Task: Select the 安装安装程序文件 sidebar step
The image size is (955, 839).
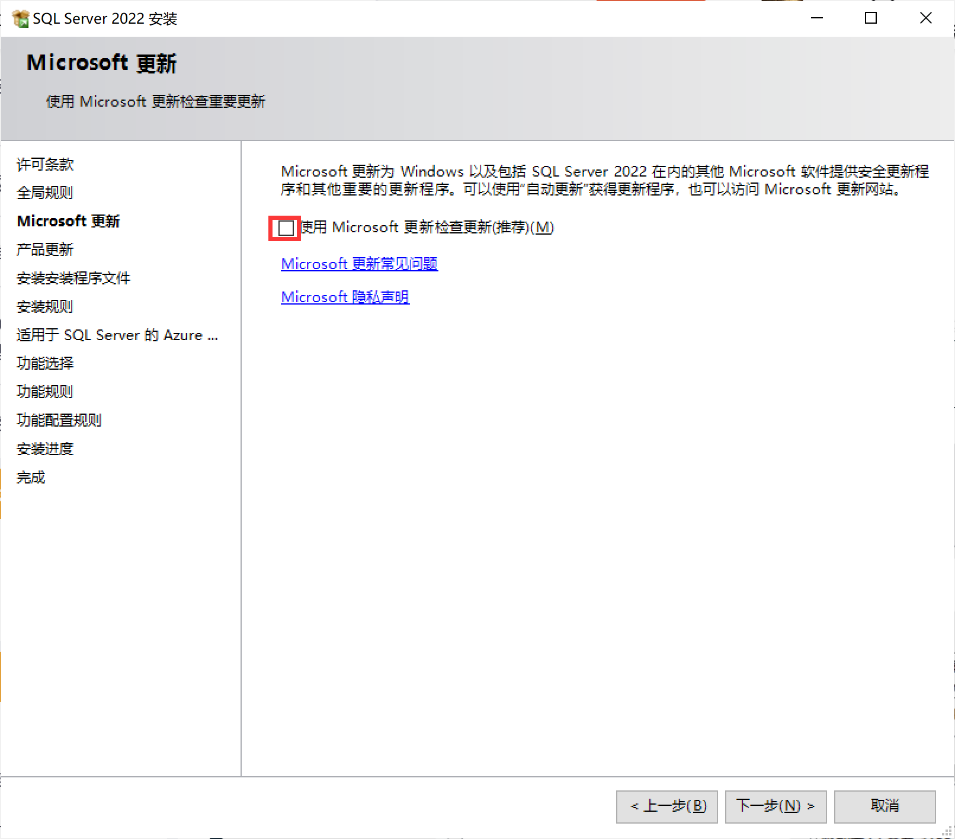Action: [73, 278]
